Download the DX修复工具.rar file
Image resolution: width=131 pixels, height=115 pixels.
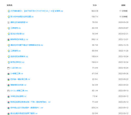click(x=17, y=73)
